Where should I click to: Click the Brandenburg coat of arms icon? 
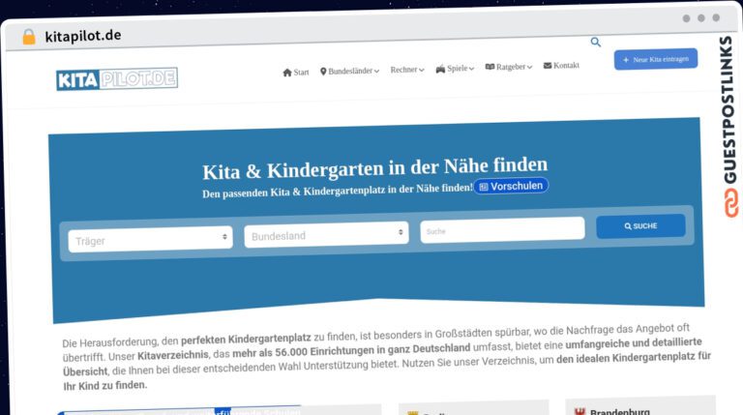click(580, 411)
